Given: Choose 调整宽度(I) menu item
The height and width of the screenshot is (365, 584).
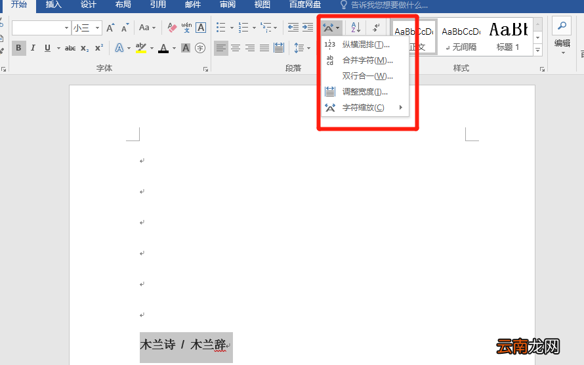Looking at the screenshot, I should click(x=365, y=92).
